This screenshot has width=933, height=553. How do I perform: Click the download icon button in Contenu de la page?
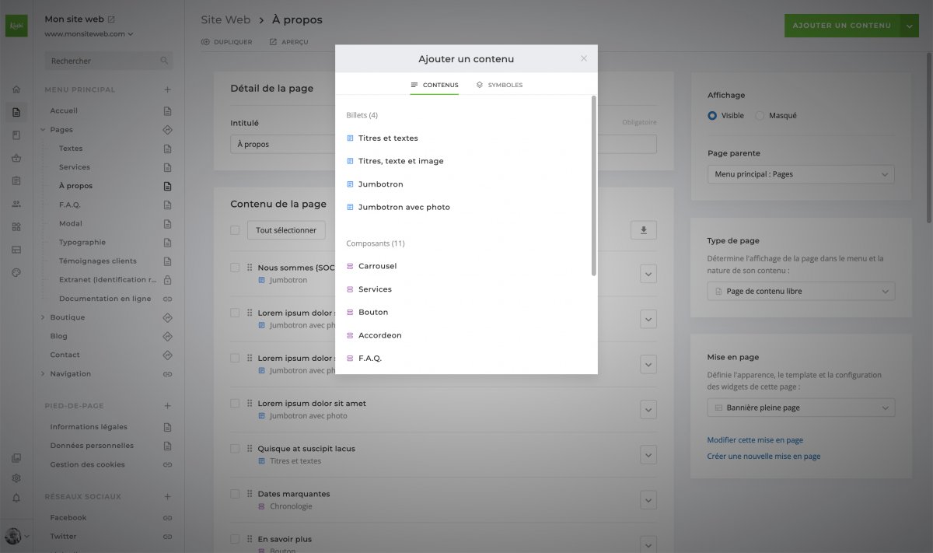[644, 230]
